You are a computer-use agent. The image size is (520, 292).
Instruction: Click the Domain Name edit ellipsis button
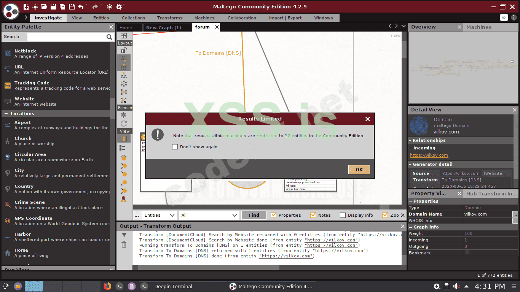515,214
